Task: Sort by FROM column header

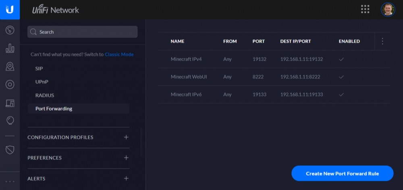Action: (x=230, y=41)
